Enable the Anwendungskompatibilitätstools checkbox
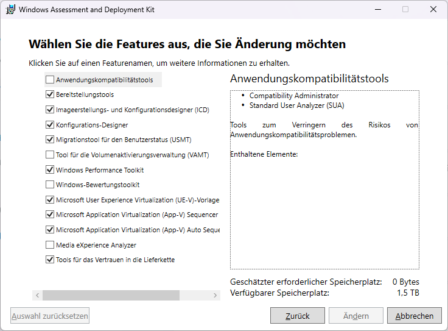The image size is (448, 331). (49, 80)
